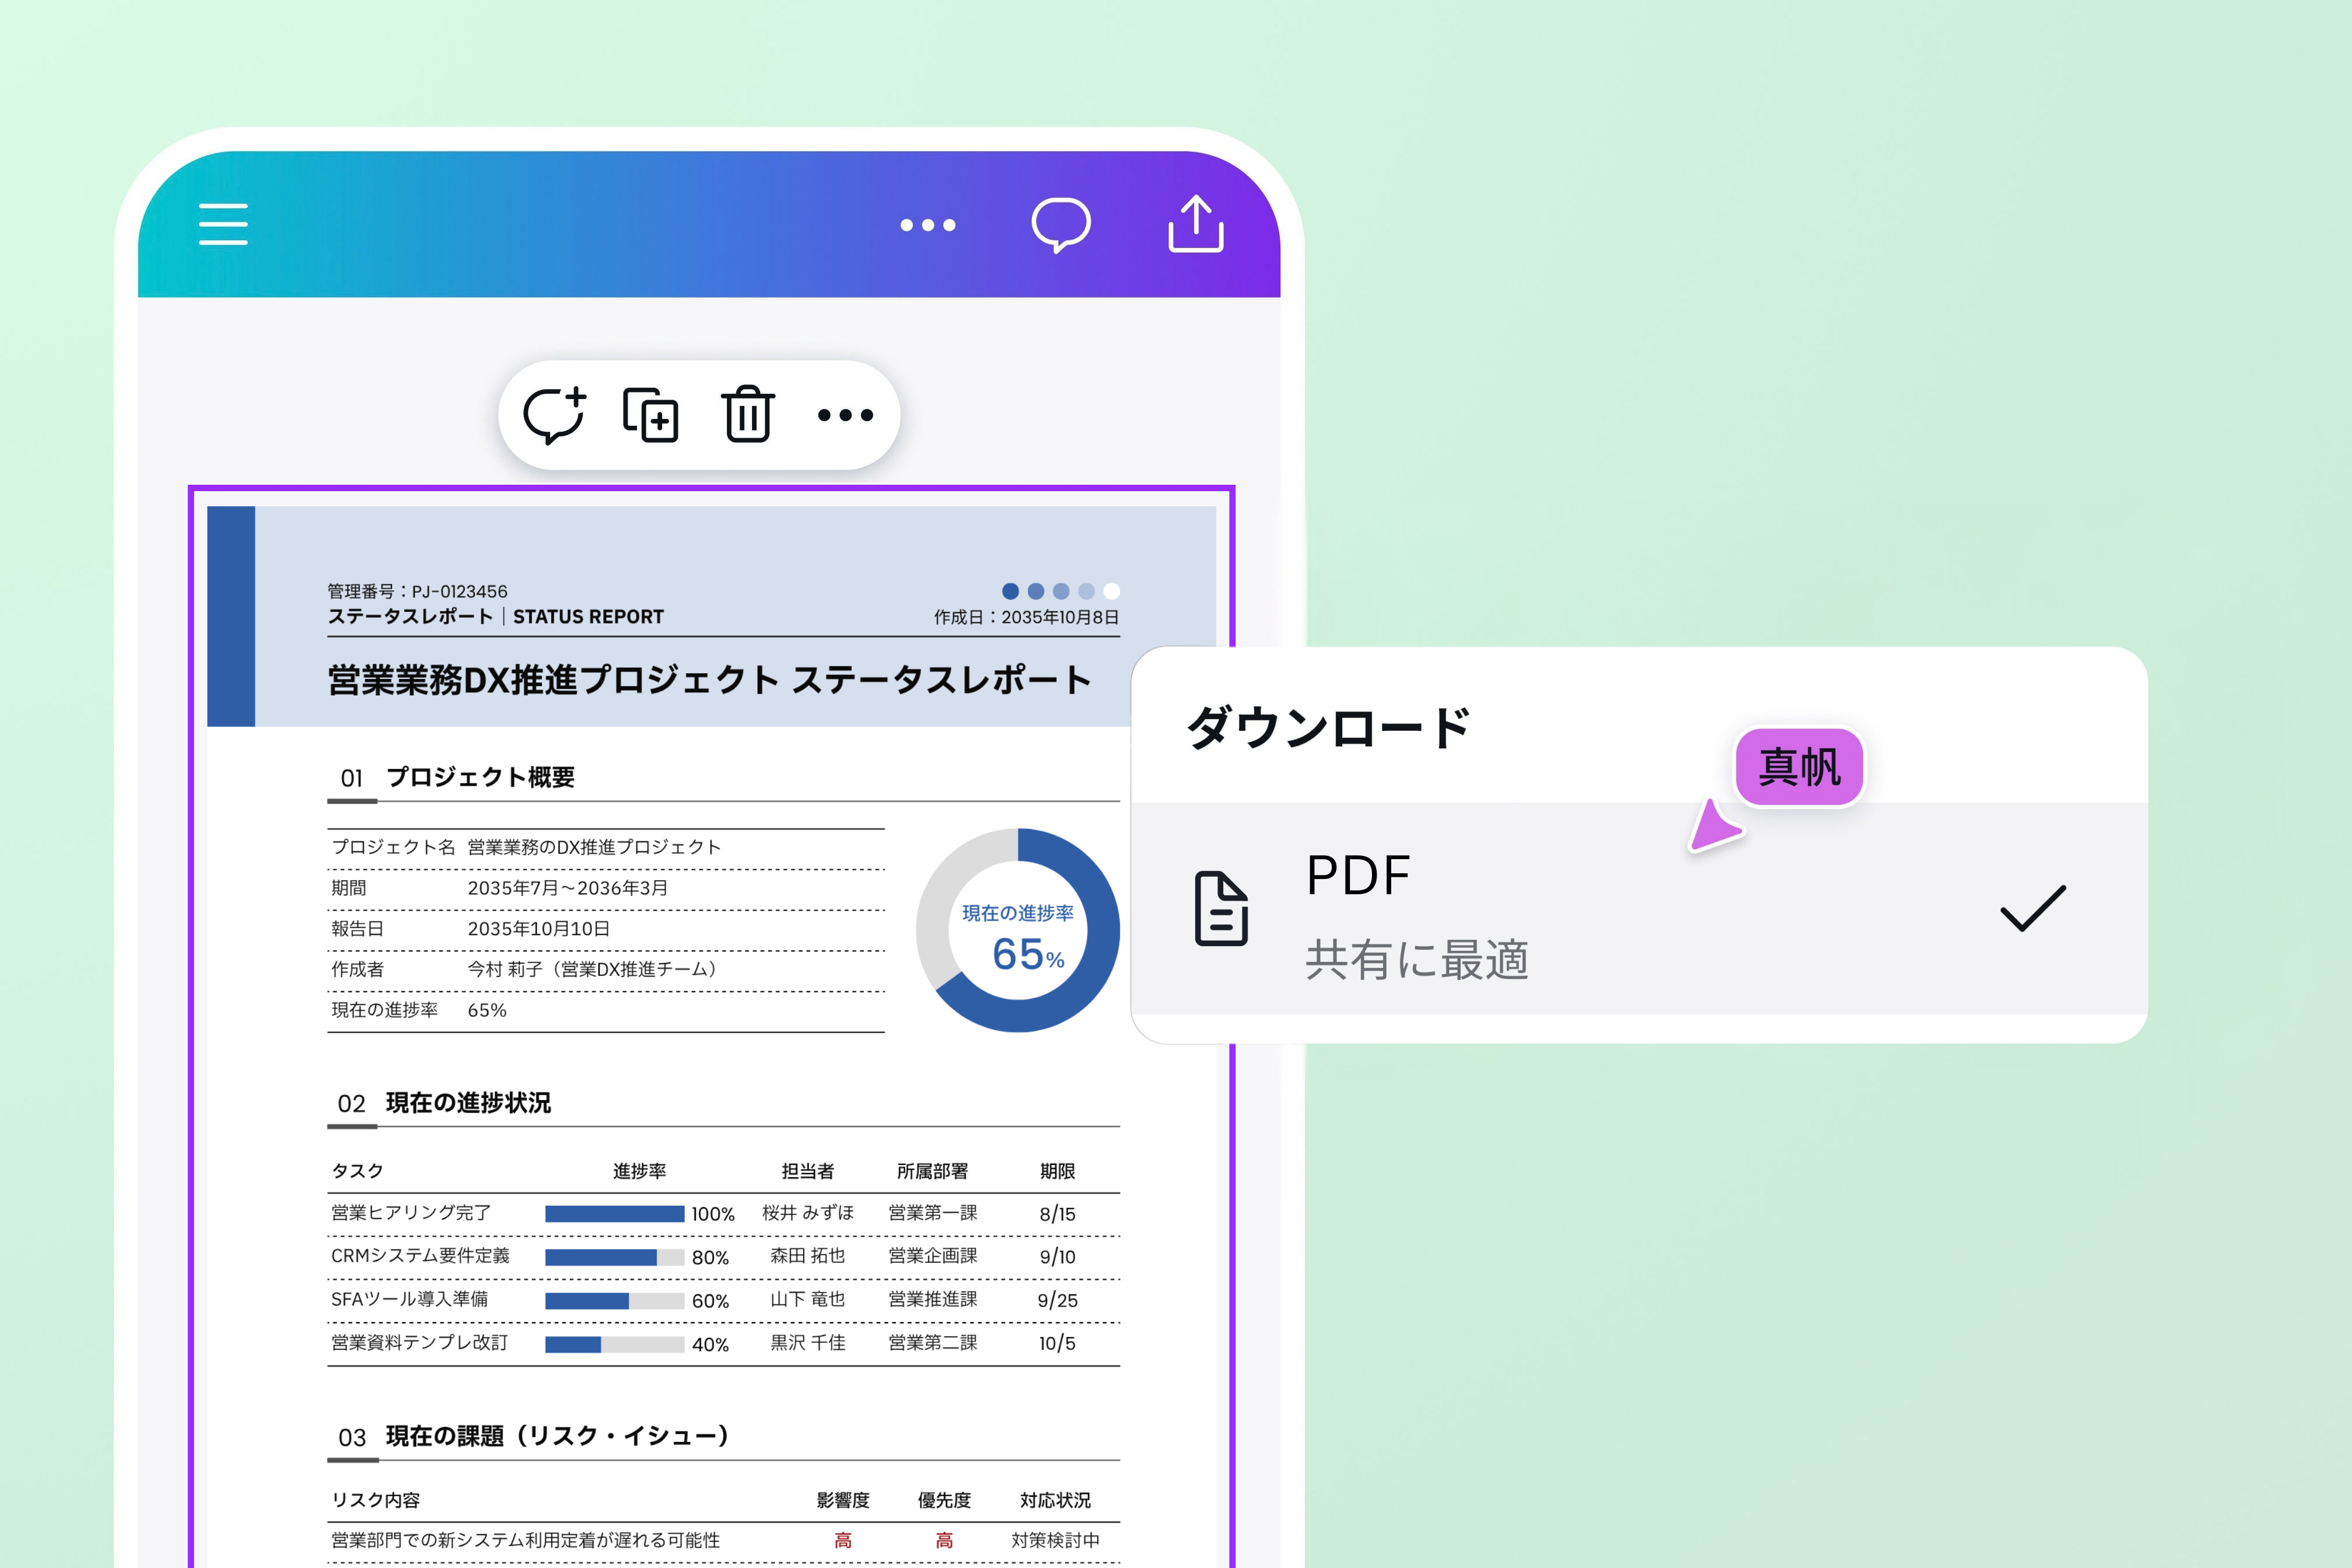Viewport: 2352px width, 1568px height.
Task: Click the 80% progress bar for CRM
Action: coord(615,1257)
